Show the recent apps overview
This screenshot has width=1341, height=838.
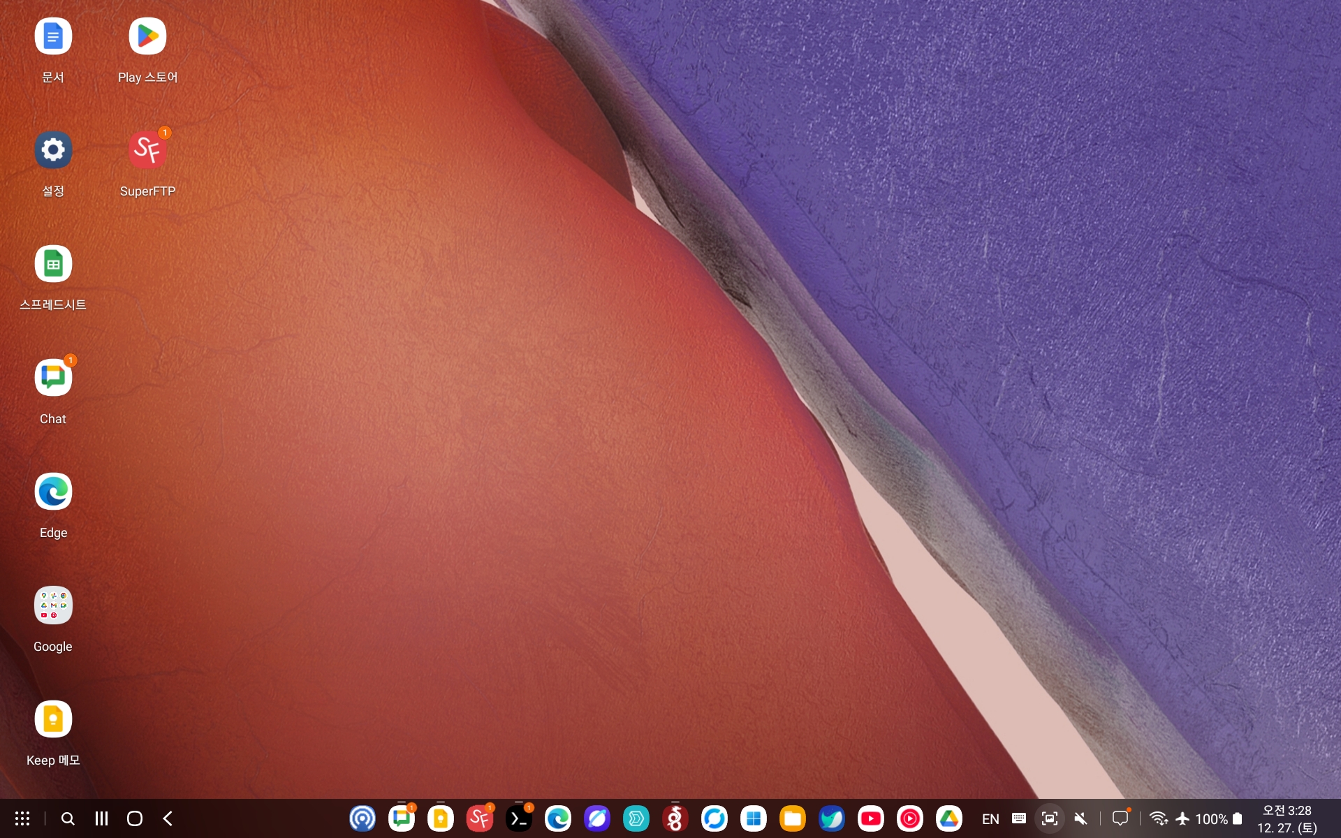coord(101,818)
